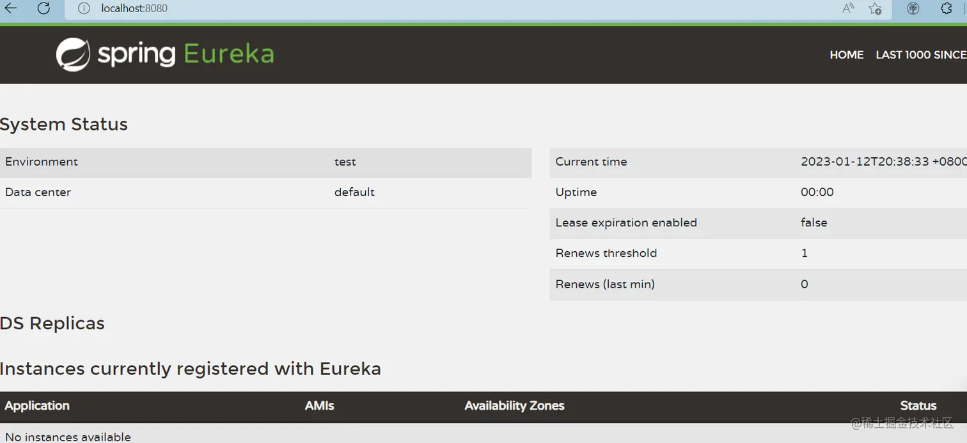The height and width of the screenshot is (443, 967).
Task: Select Lease expiration enabled label
Action: click(626, 222)
